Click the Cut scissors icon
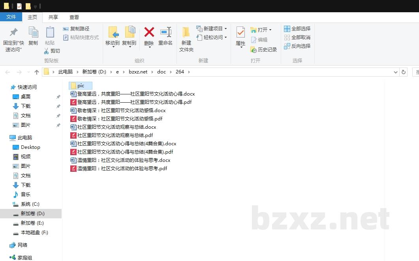 coord(47,51)
